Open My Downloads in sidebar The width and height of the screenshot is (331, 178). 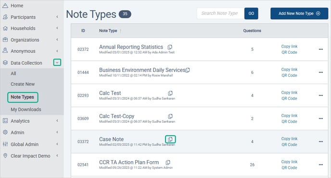pos(26,109)
